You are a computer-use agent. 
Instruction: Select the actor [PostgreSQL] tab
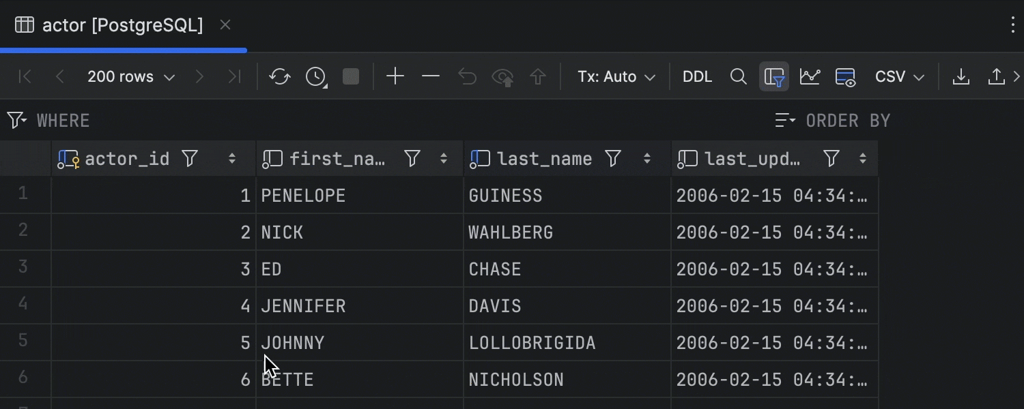pos(123,25)
